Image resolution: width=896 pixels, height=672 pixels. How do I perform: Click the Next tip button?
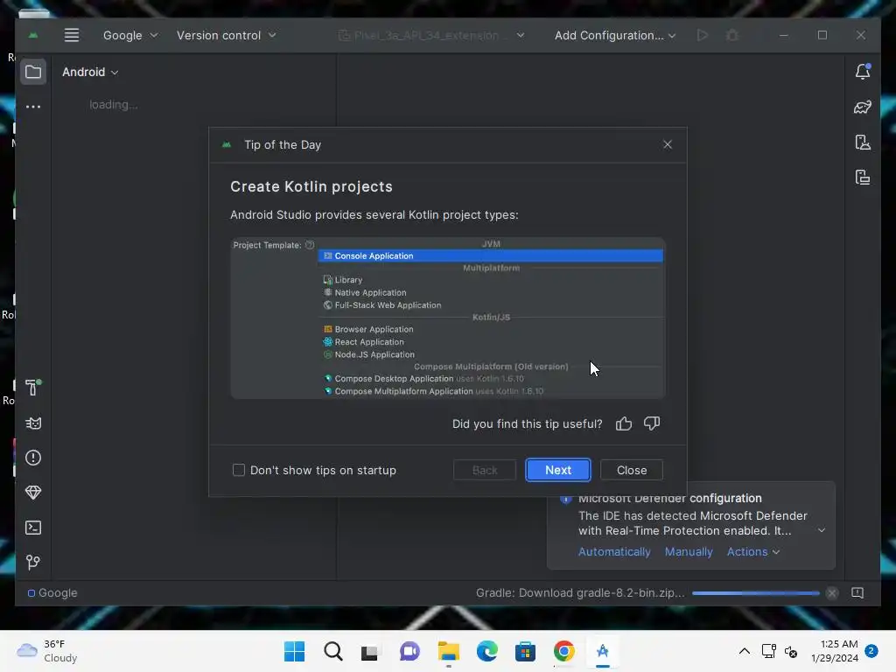point(558,470)
